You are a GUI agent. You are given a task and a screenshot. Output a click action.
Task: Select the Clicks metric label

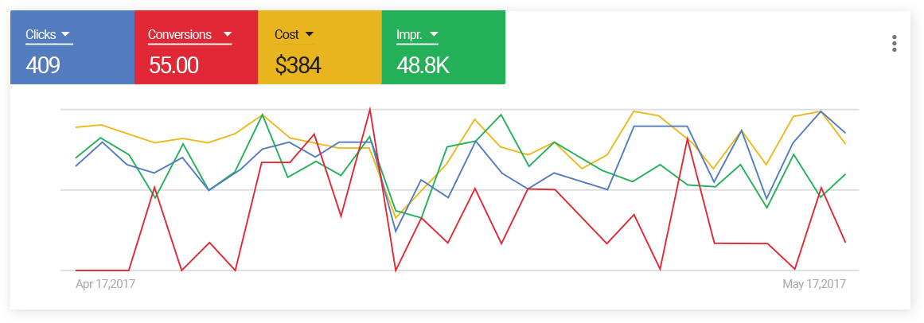(41, 34)
